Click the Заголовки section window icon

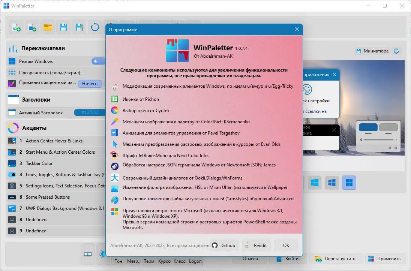point(13,100)
